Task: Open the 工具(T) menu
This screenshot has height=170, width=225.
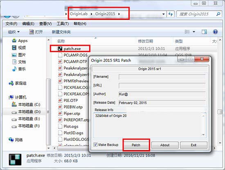Action: coord(63,24)
